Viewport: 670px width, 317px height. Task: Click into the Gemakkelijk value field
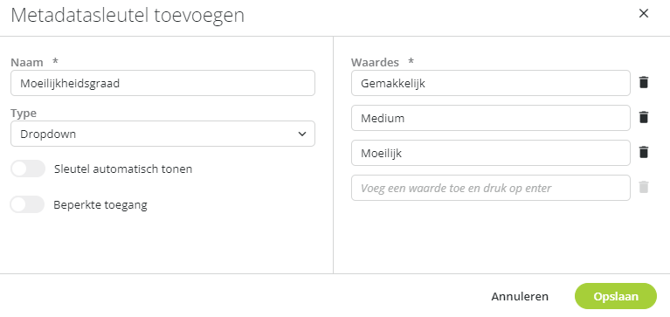tap(491, 83)
